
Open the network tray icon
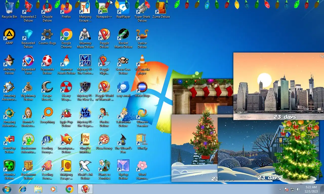[x=292, y=189]
